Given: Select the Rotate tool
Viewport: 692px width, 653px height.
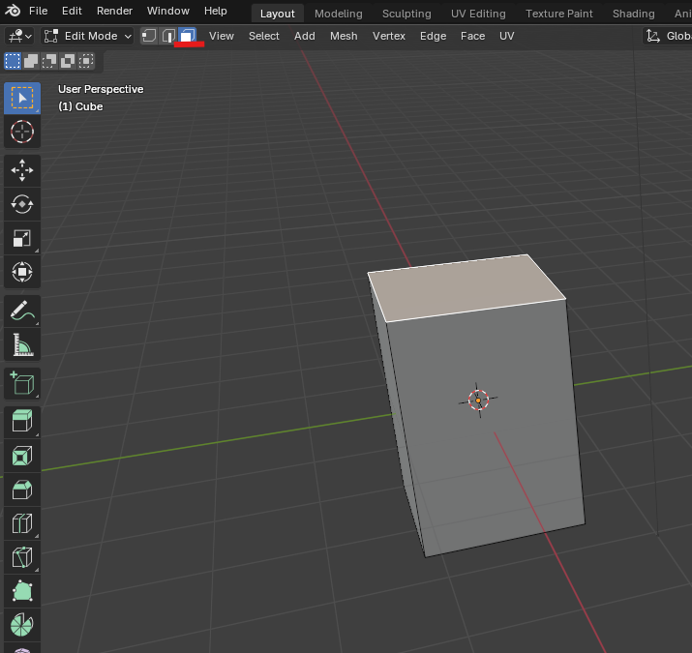Looking at the screenshot, I should point(22,204).
